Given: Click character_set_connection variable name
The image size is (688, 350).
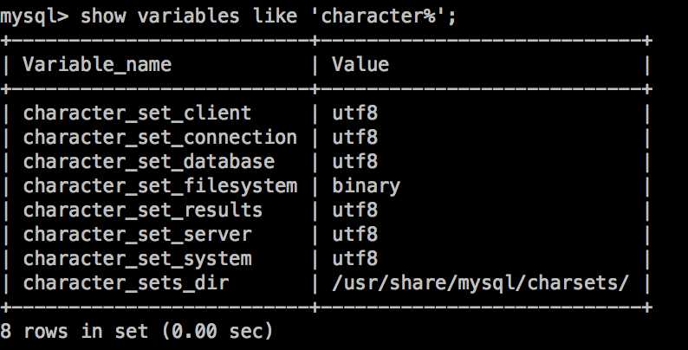Looking at the screenshot, I should coord(160,138).
